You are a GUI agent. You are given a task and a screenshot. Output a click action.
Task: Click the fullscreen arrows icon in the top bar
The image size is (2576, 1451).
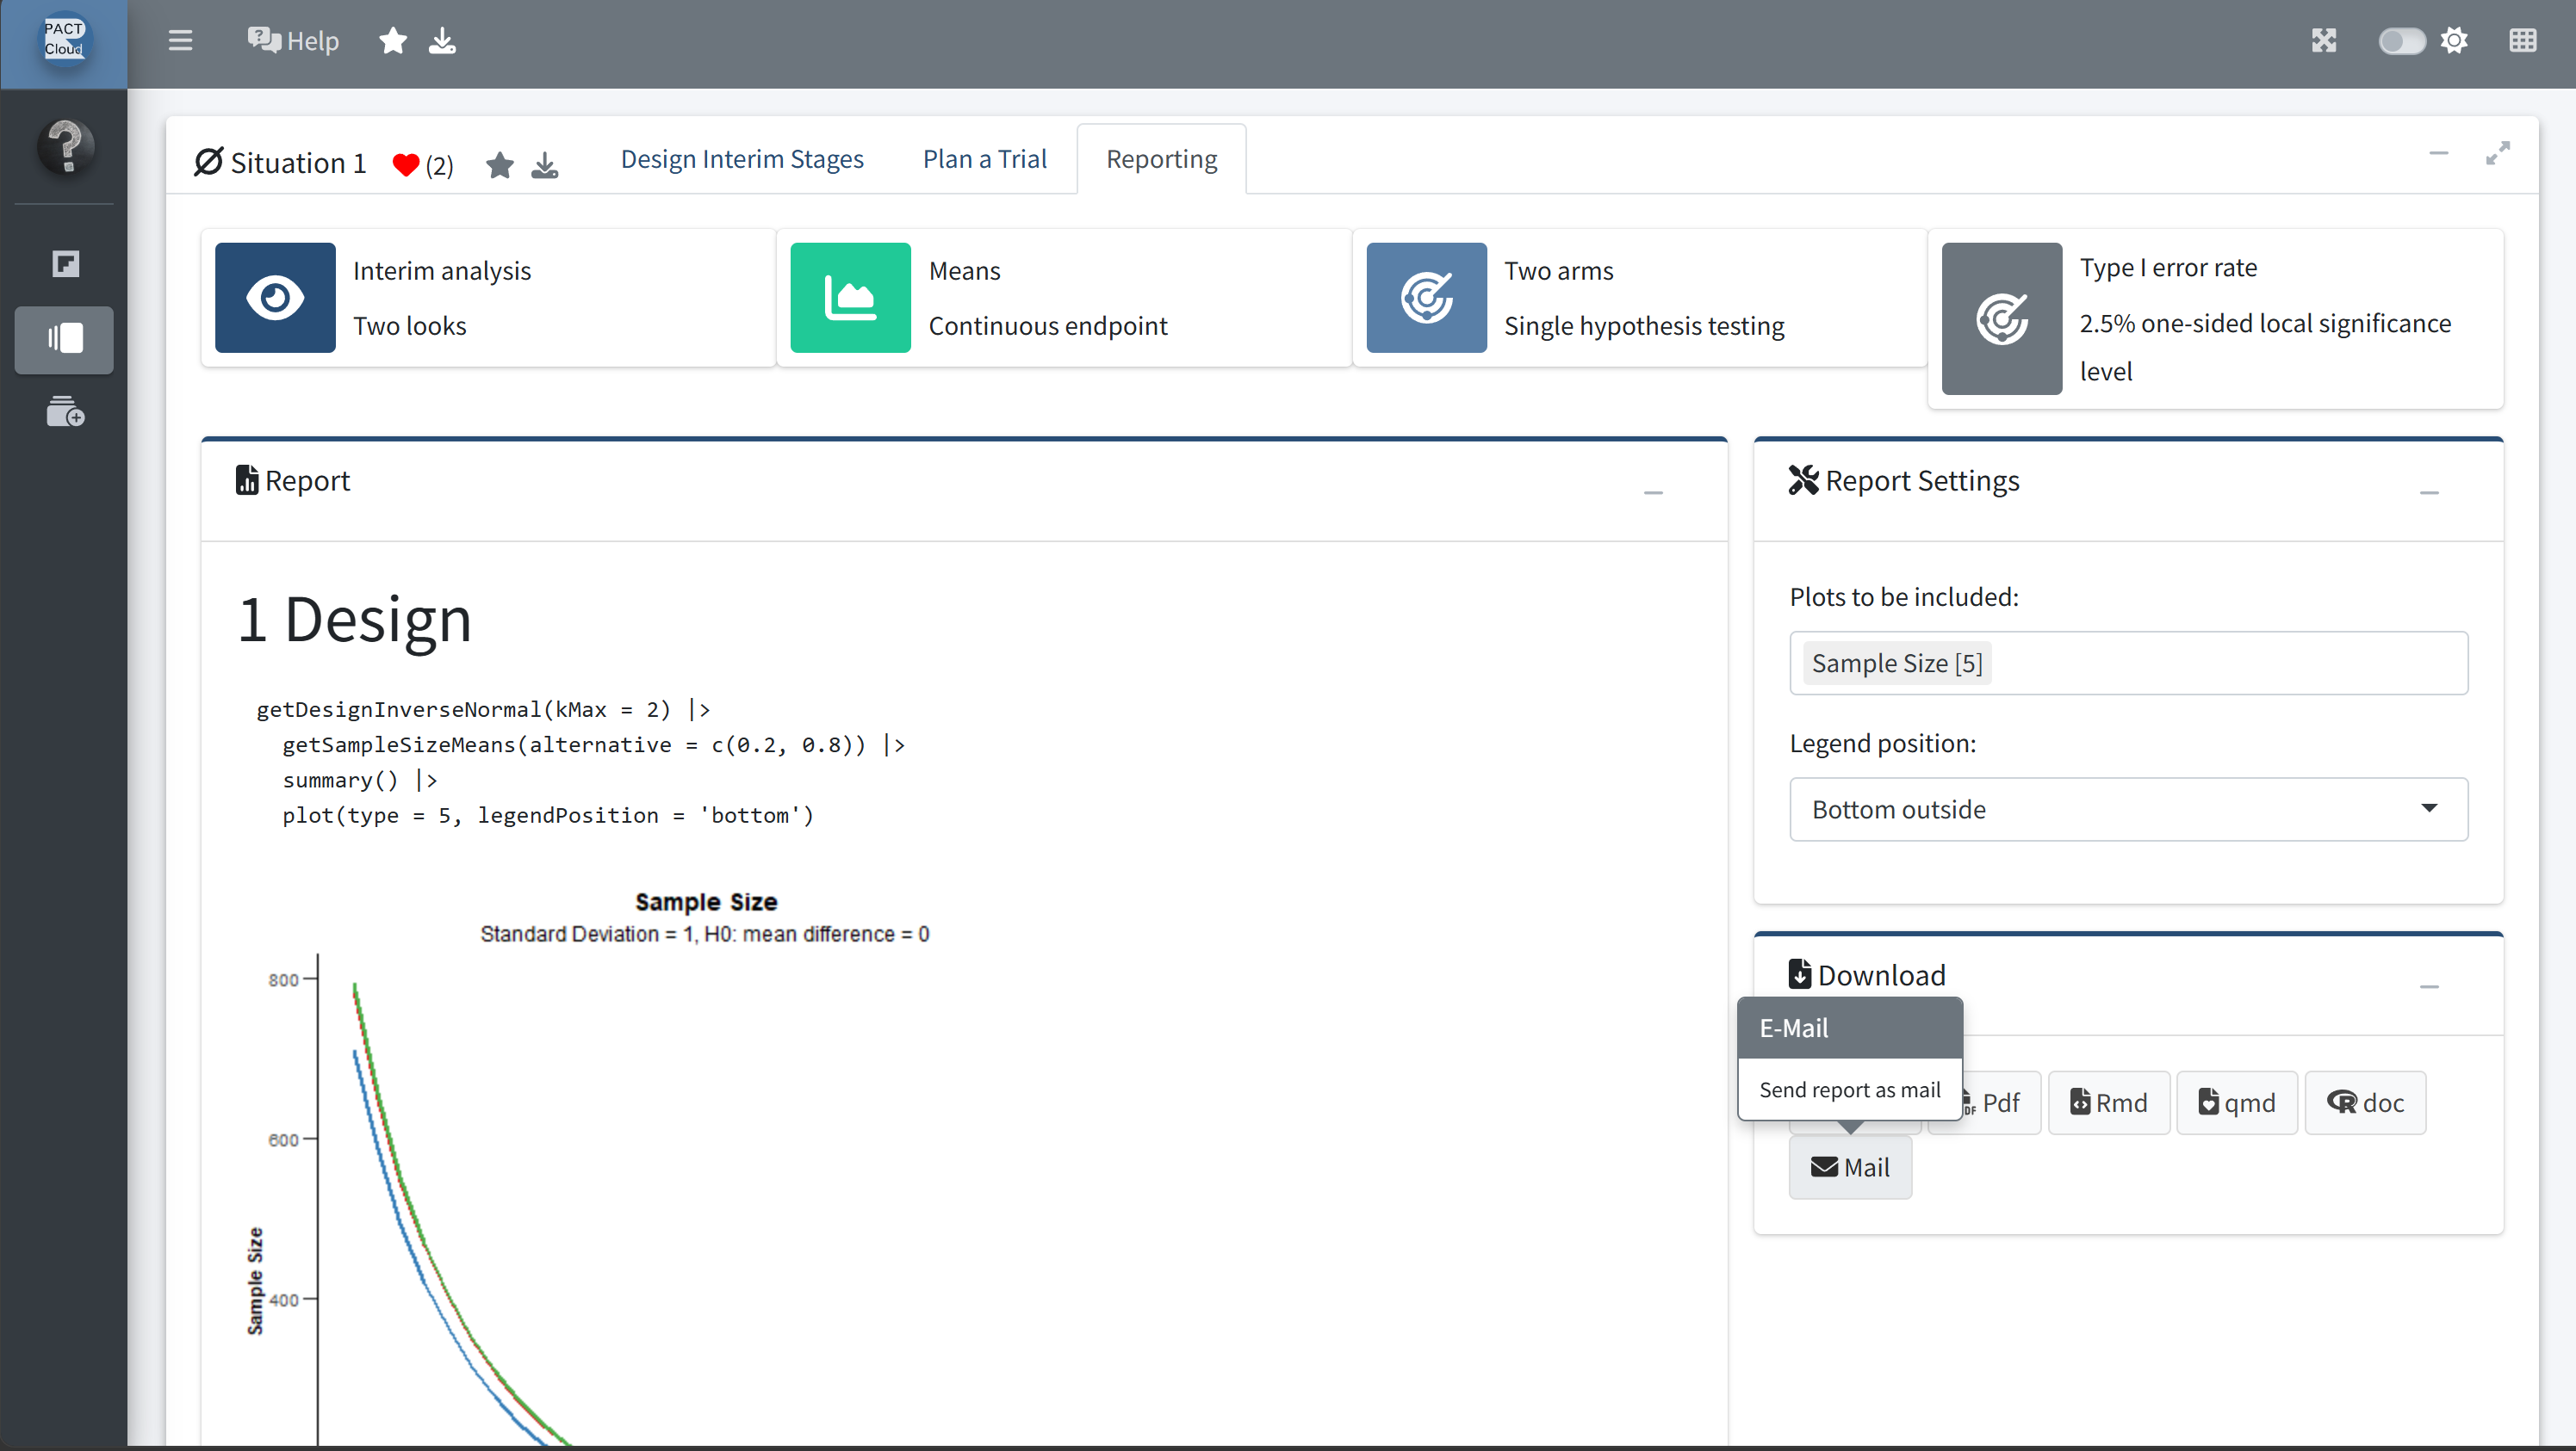coord(2323,41)
